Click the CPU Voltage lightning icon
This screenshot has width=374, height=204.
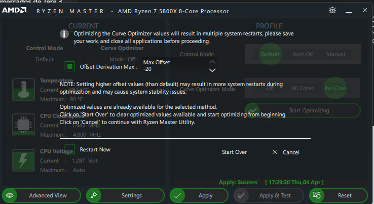(x=24, y=160)
